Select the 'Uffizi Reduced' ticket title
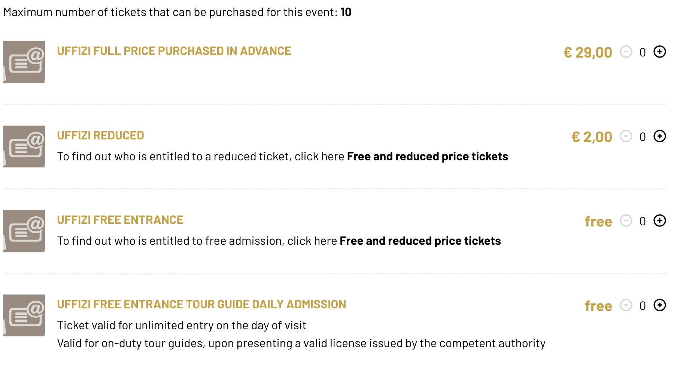The width and height of the screenshot is (674, 370). tap(100, 135)
